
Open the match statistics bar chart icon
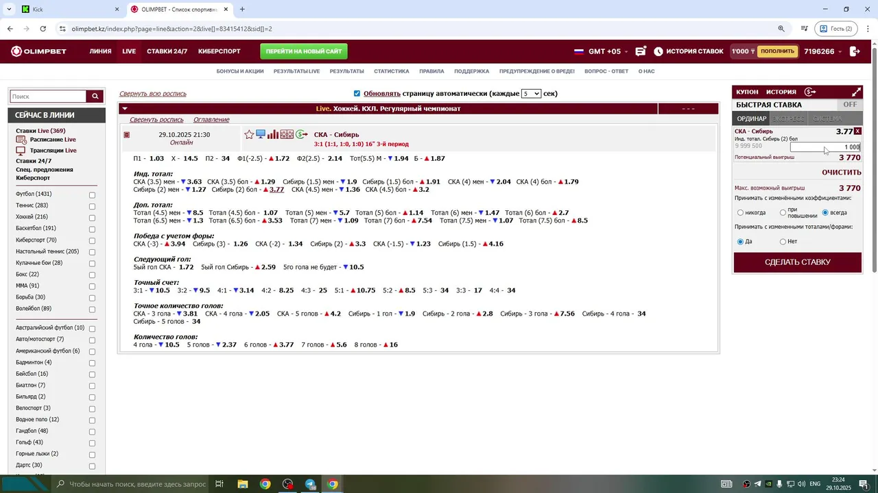tap(273, 134)
